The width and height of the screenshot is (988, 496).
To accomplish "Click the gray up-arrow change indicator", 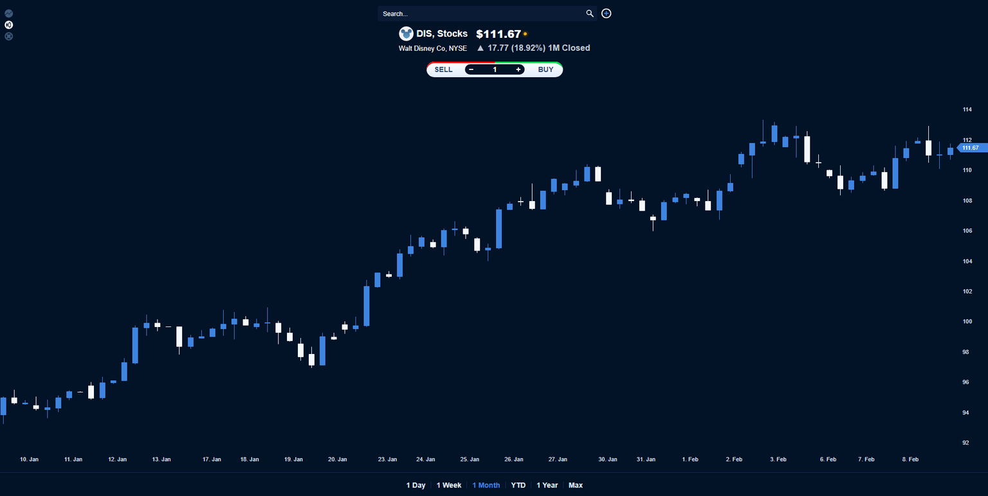I will 480,48.
